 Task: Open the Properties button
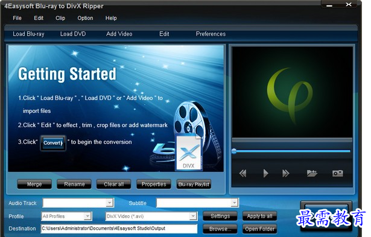[x=154, y=185]
